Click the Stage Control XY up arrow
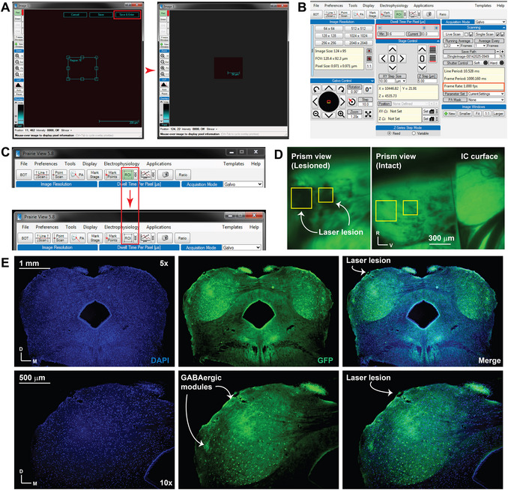The width and height of the screenshot is (508, 490). [x=393, y=49]
